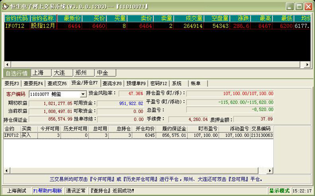This screenshot has width=315, height=196.
Task: Open the 密码F12 tab
Action: point(159,83)
